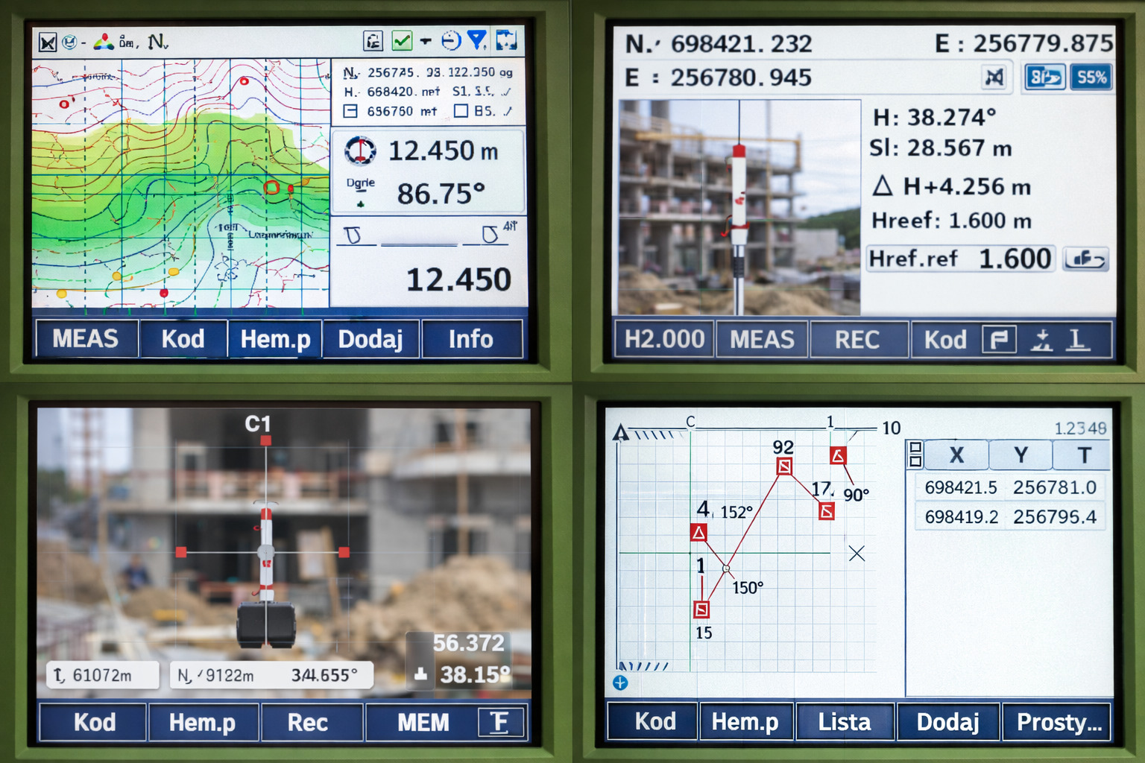
Task: Click the flag icon beside Kod
Action: tap(999, 340)
